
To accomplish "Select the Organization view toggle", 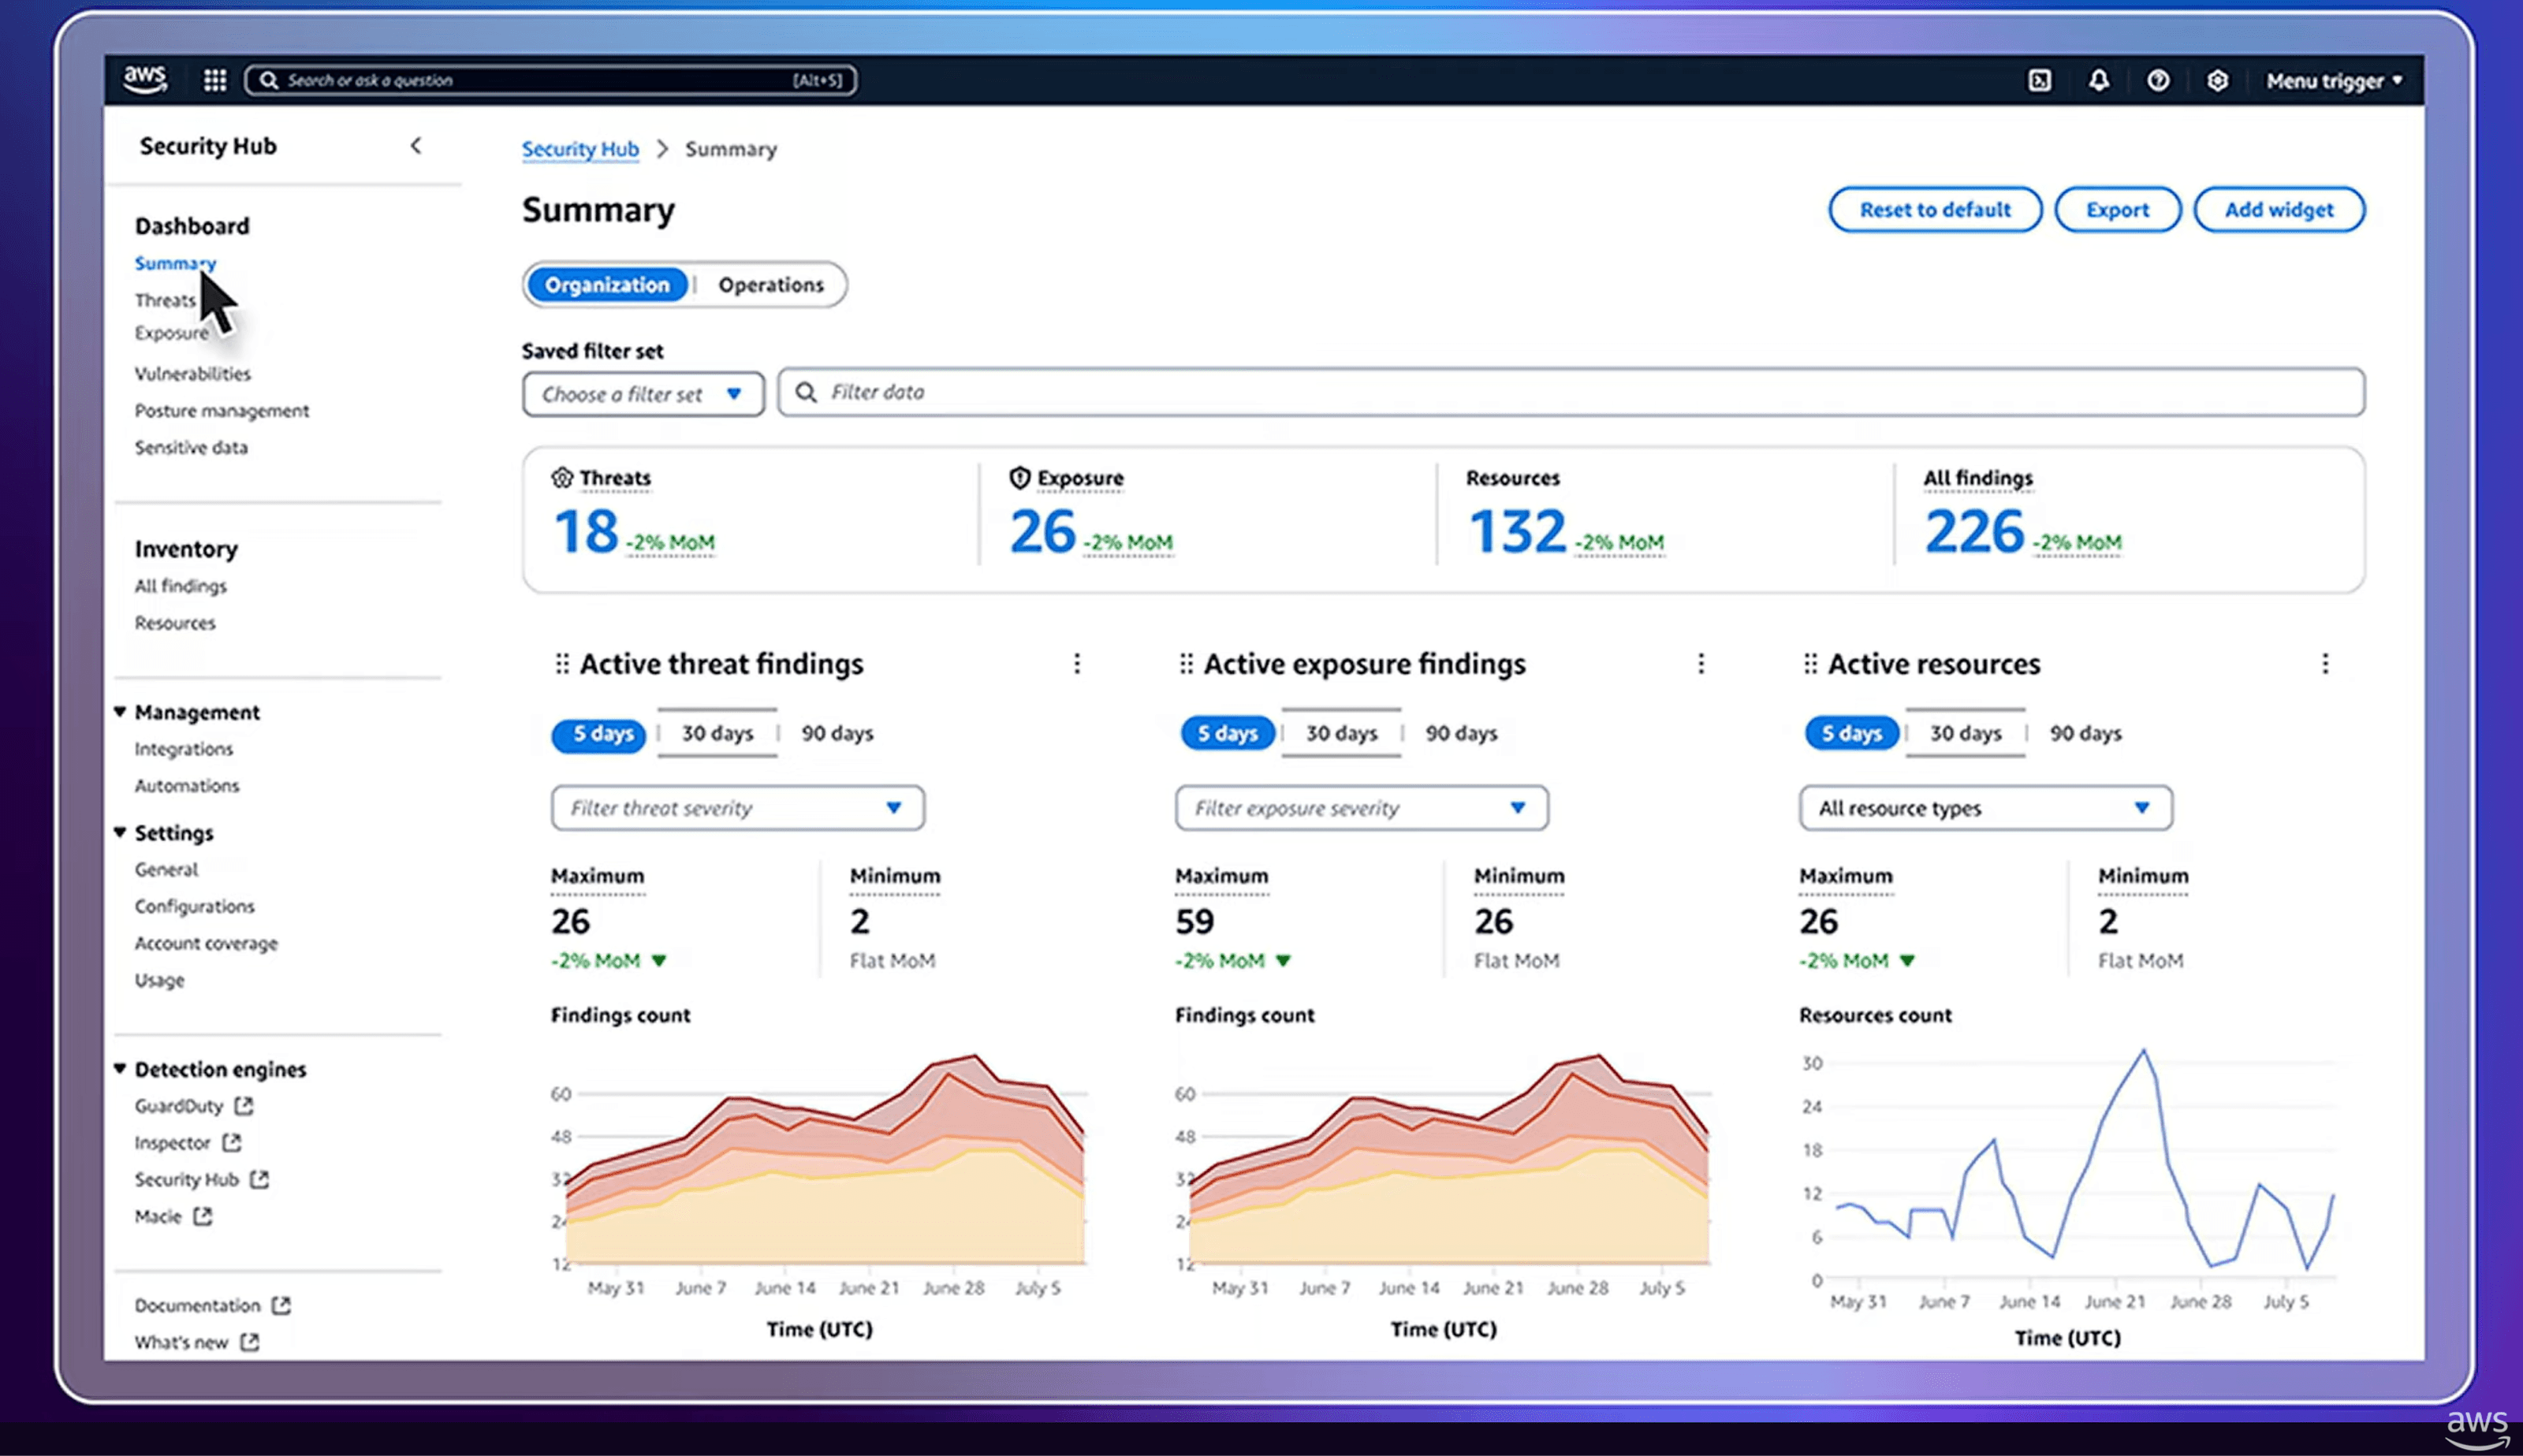I will (x=607, y=285).
